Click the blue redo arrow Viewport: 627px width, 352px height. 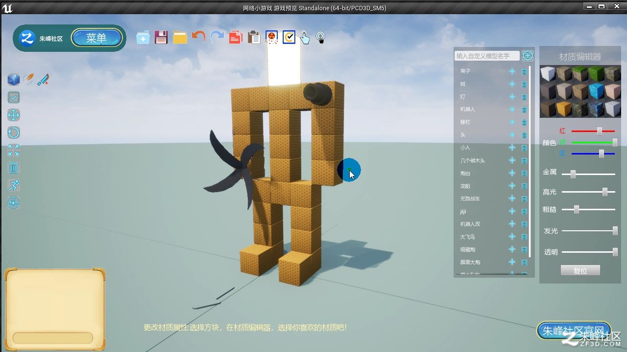217,37
